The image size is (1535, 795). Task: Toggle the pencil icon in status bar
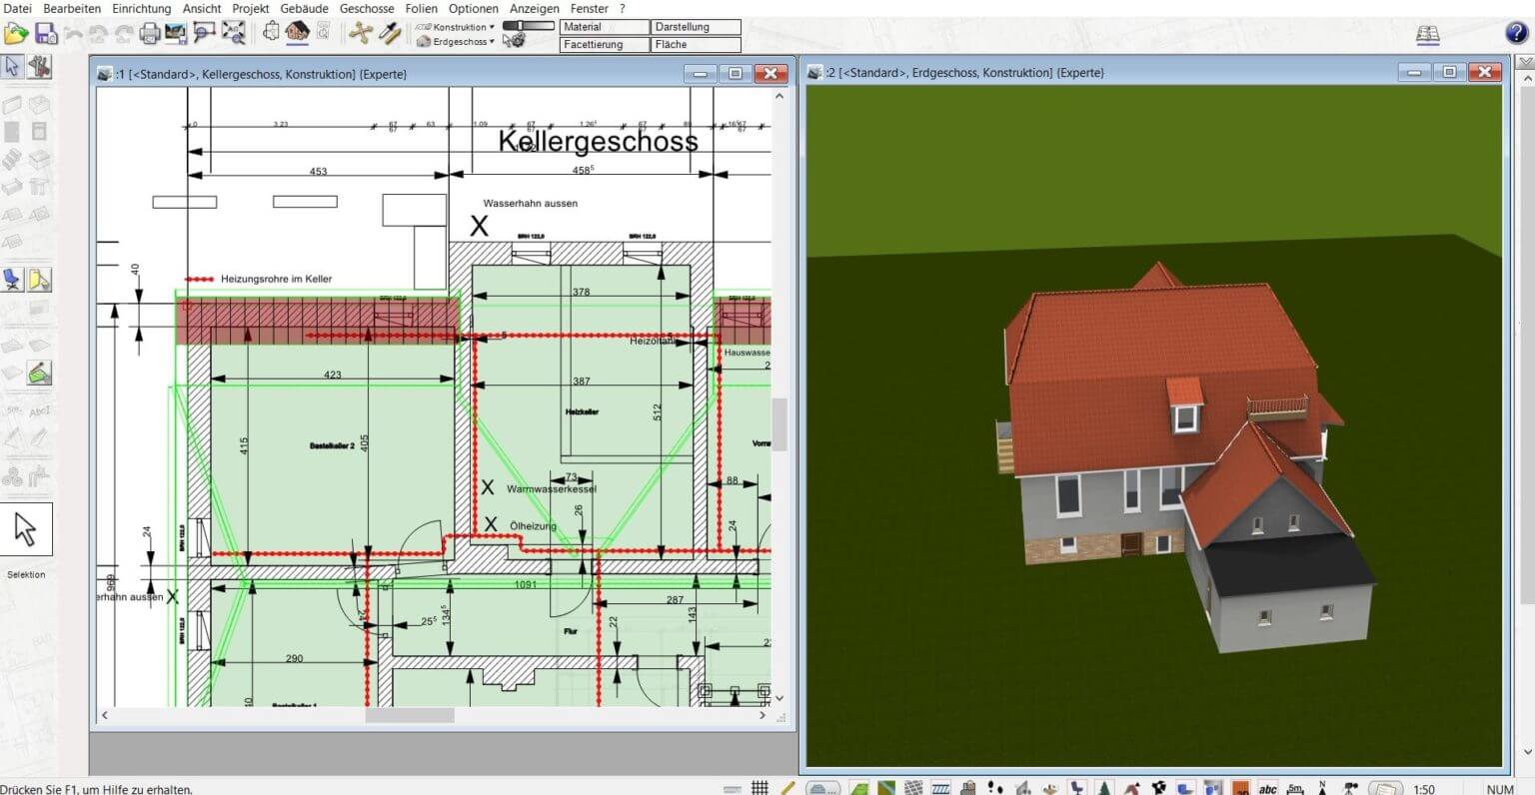tap(787, 787)
